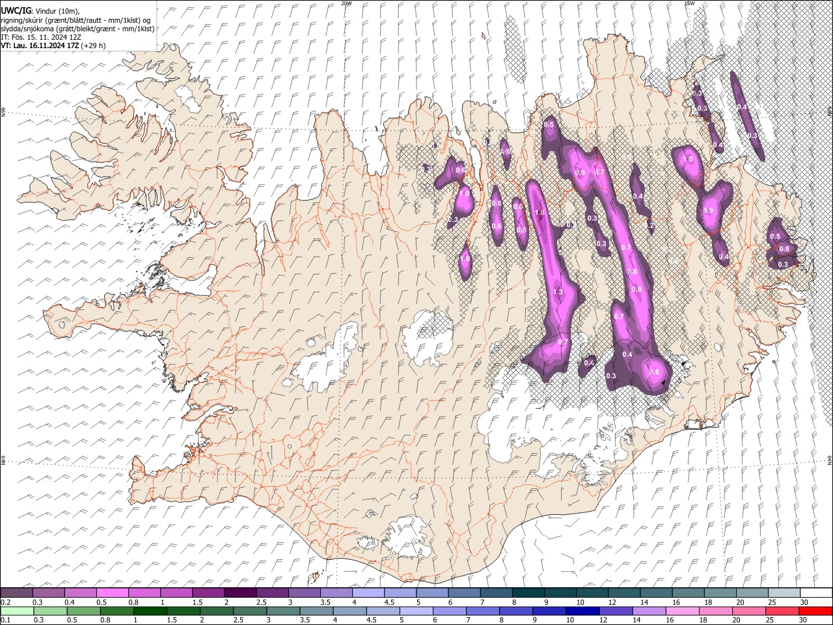Click the 'rigning/skúrir' legend description line
Screen dimensions: 833x625
[x=75, y=20]
